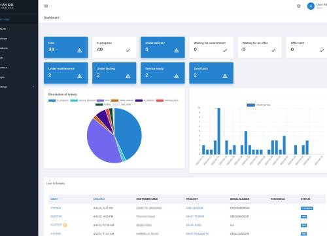The height and width of the screenshot is (236, 327).
Task: Toggle the light purple legend swatch in the pie chart
Action: [x=100, y=100]
